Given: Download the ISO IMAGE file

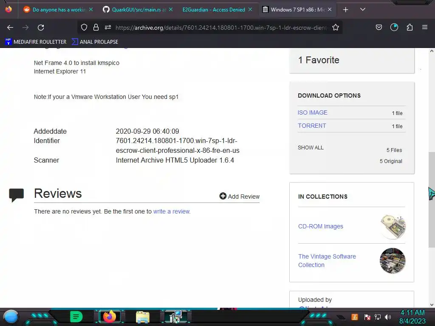Looking at the screenshot, I should pos(312,112).
